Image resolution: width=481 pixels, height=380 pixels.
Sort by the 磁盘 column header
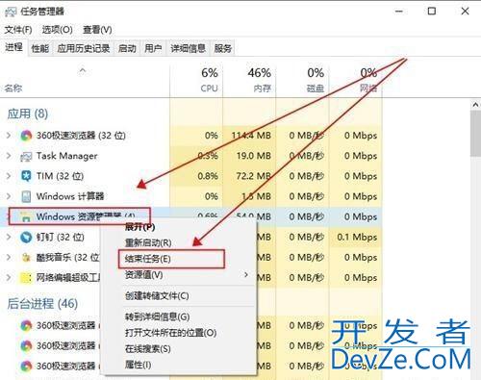pyautogui.click(x=302, y=80)
